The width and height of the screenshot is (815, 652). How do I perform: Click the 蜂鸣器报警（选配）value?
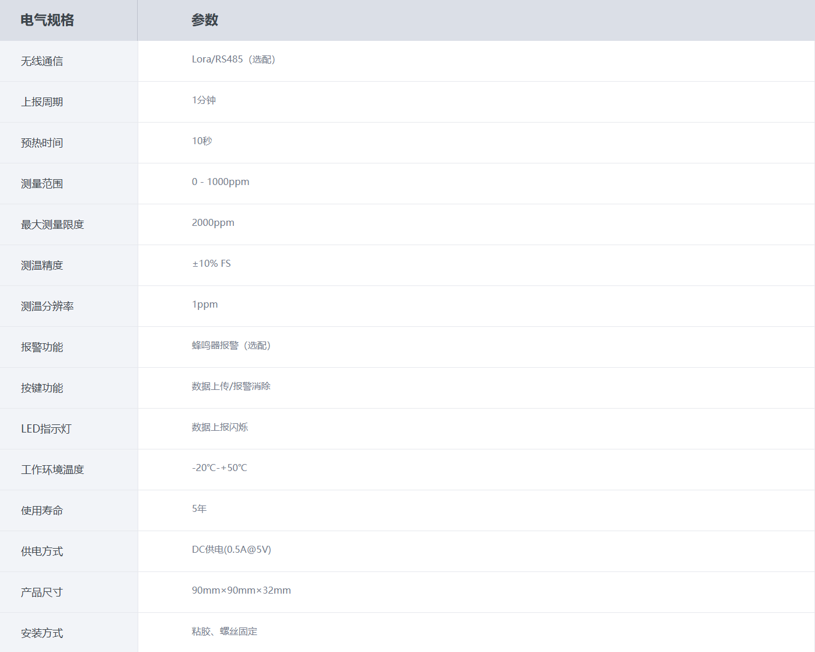(231, 346)
